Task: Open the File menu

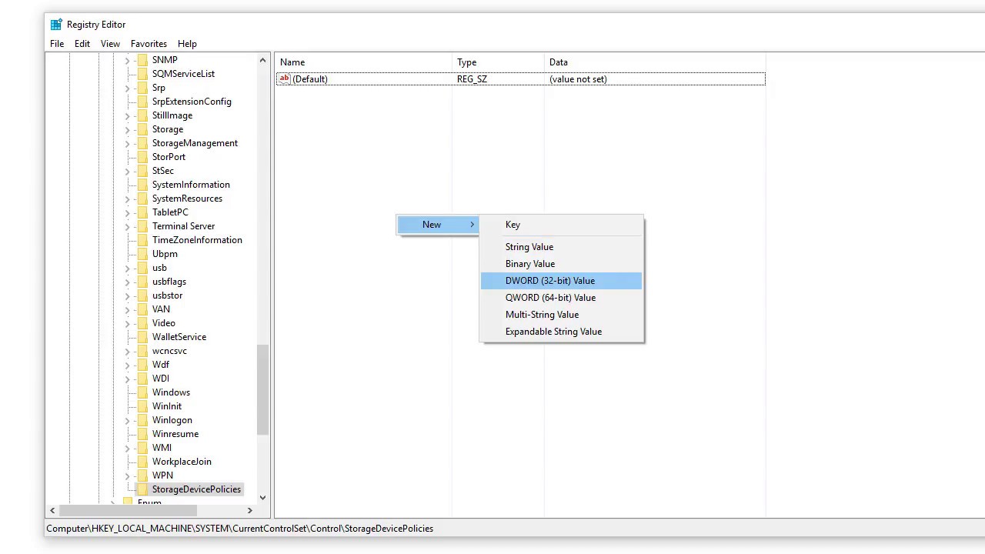Action: [x=57, y=44]
